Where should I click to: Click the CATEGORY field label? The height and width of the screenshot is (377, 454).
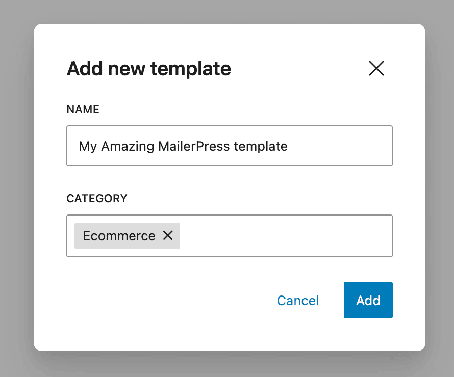point(97,198)
